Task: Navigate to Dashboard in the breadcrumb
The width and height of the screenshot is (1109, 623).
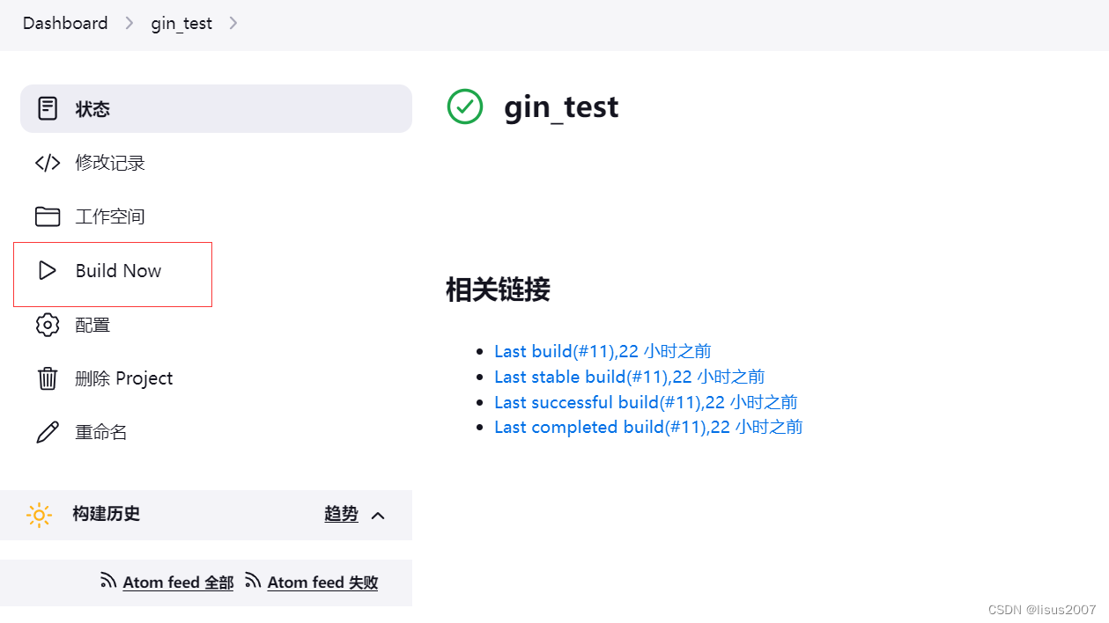Action: coord(64,23)
